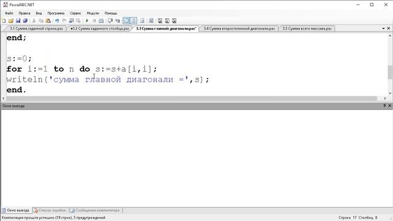Click the code formatting toolbar icon
This screenshot has width=393, height=221.
151,21
